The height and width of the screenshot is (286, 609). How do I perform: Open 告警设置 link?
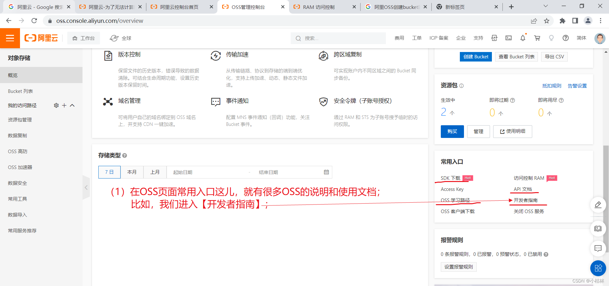click(x=577, y=86)
